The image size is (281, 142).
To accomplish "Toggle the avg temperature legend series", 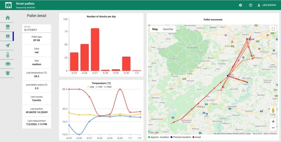I will pos(90,87).
